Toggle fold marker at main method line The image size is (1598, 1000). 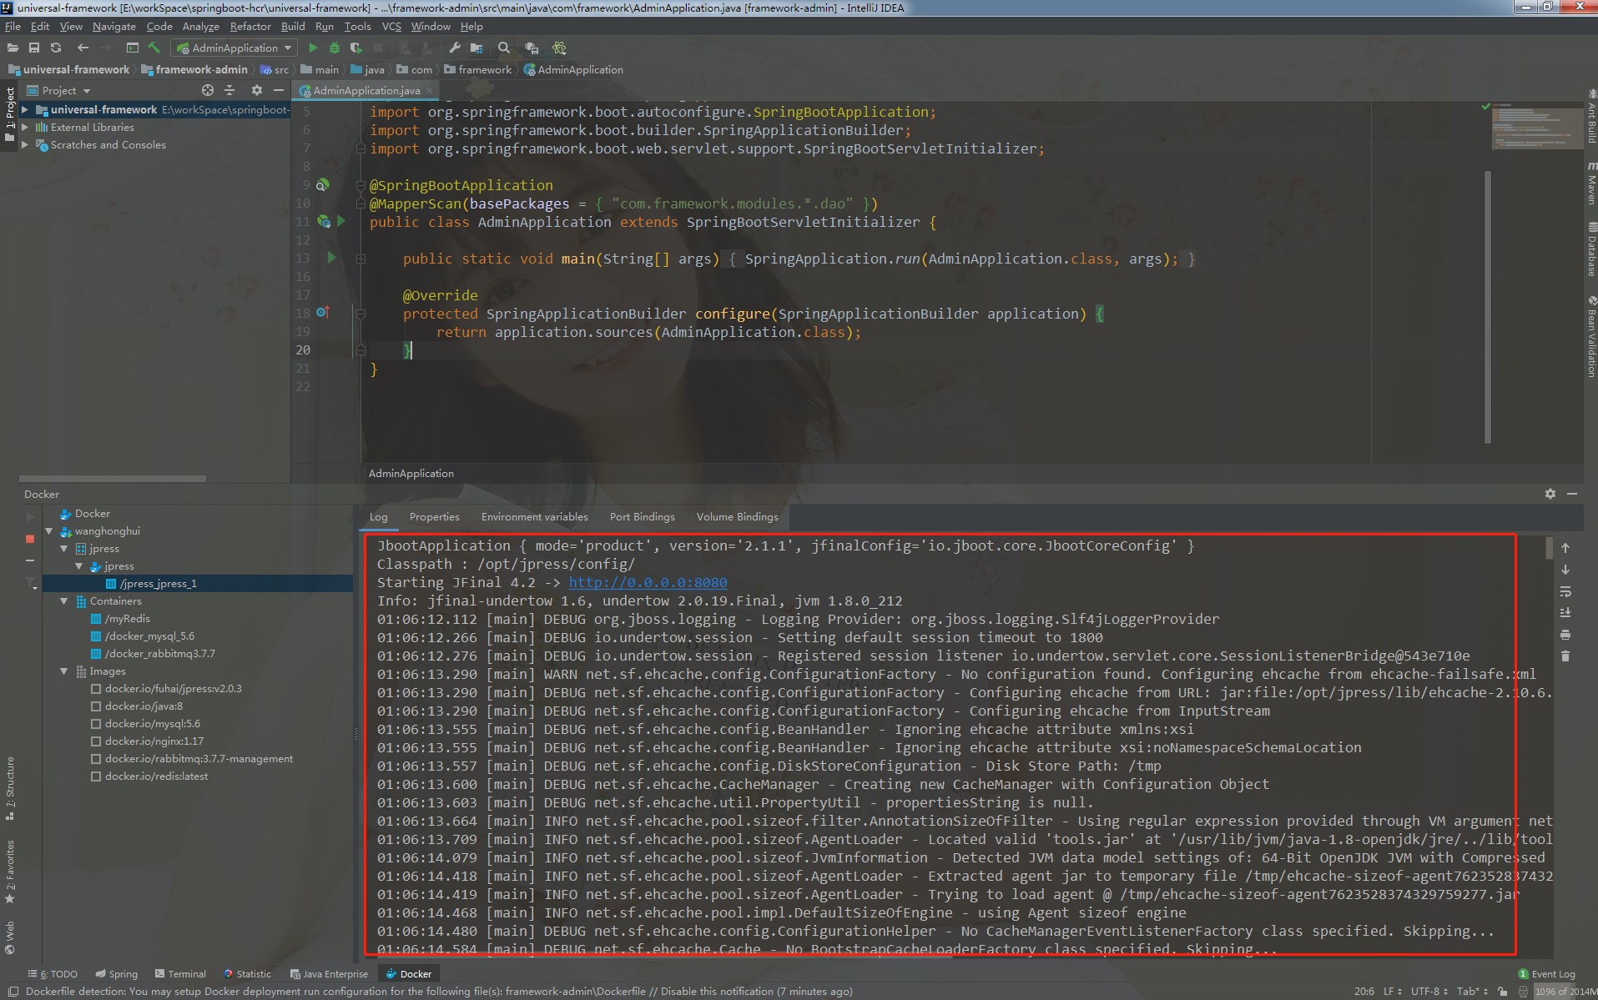point(360,259)
